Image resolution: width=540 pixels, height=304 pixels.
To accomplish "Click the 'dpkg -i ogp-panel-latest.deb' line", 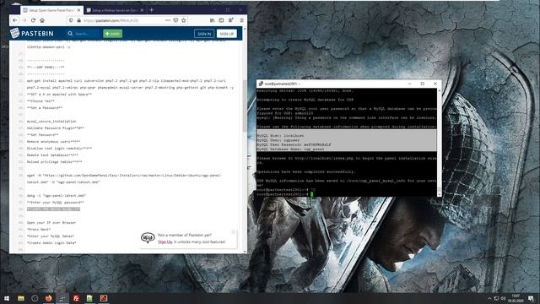I will pos(57,195).
